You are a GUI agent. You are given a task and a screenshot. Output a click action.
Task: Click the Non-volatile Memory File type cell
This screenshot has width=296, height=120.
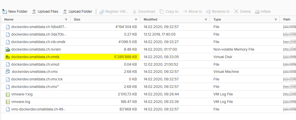click(234, 49)
